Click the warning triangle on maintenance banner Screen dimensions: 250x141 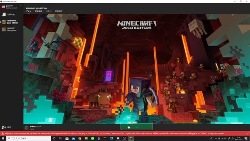click(x=3, y=134)
